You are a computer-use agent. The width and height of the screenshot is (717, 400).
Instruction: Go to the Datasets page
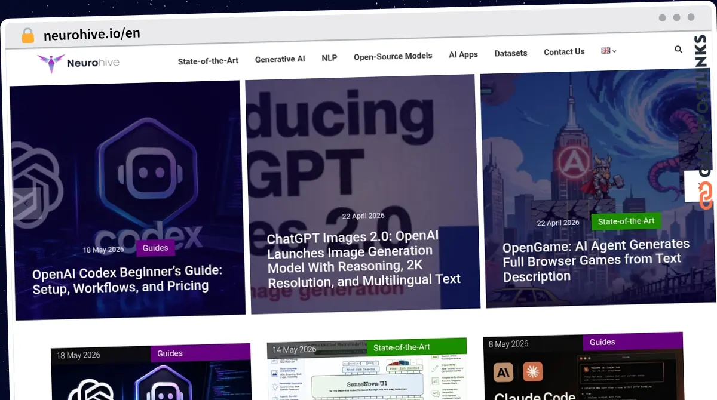511,53
